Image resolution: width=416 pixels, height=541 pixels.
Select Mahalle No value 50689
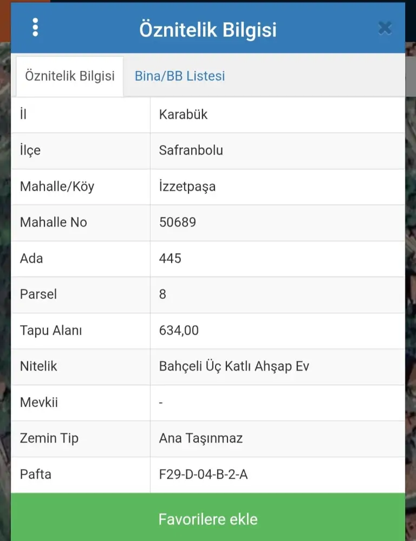coord(177,222)
